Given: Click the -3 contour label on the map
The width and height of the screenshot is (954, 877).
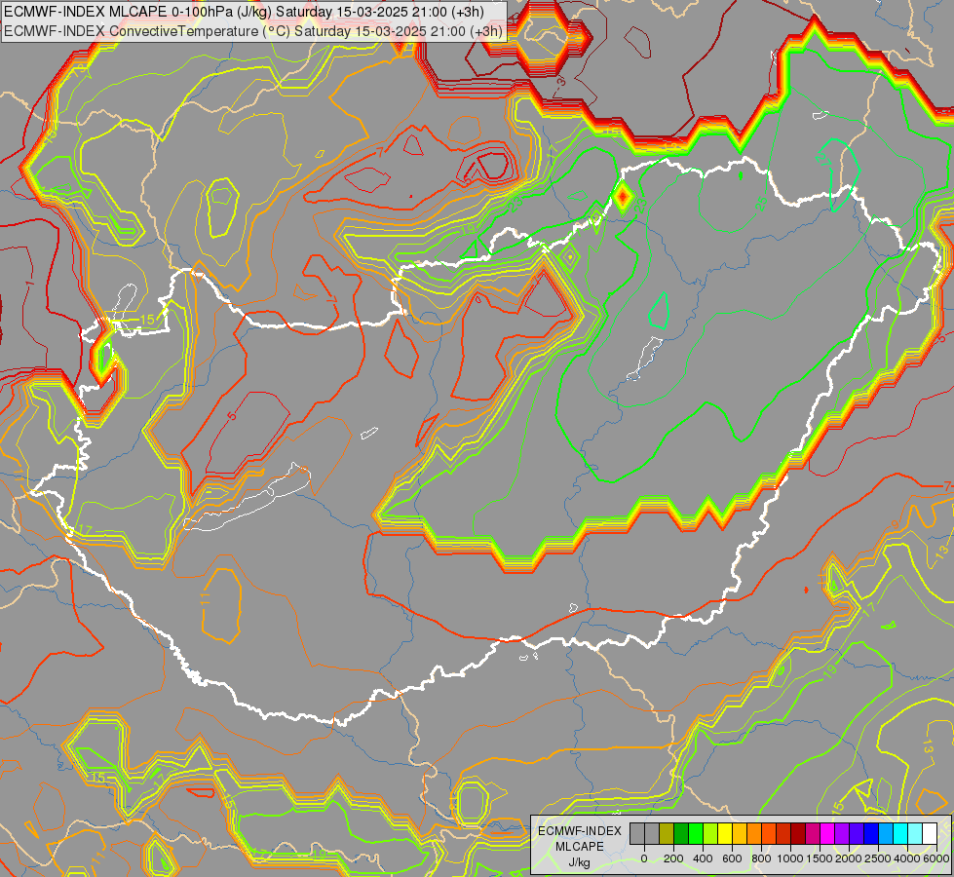Looking at the screenshot, I should (x=561, y=84).
